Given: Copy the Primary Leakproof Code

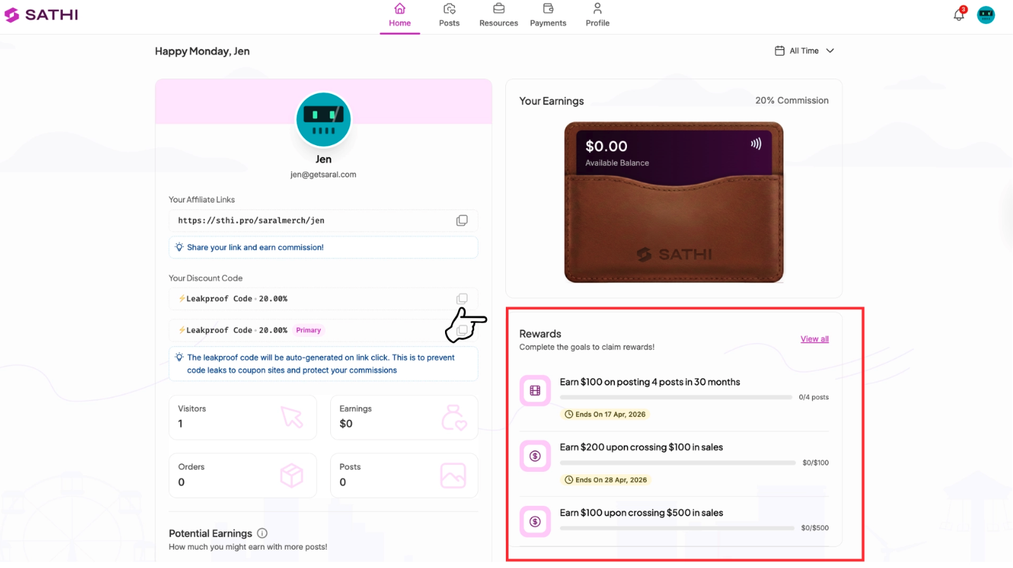Looking at the screenshot, I should [462, 330].
